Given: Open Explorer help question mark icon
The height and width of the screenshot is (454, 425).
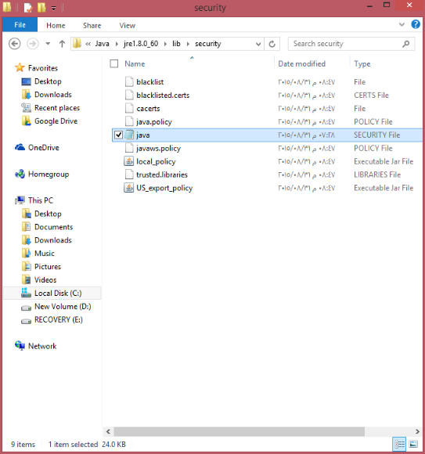Looking at the screenshot, I should pos(416,24).
